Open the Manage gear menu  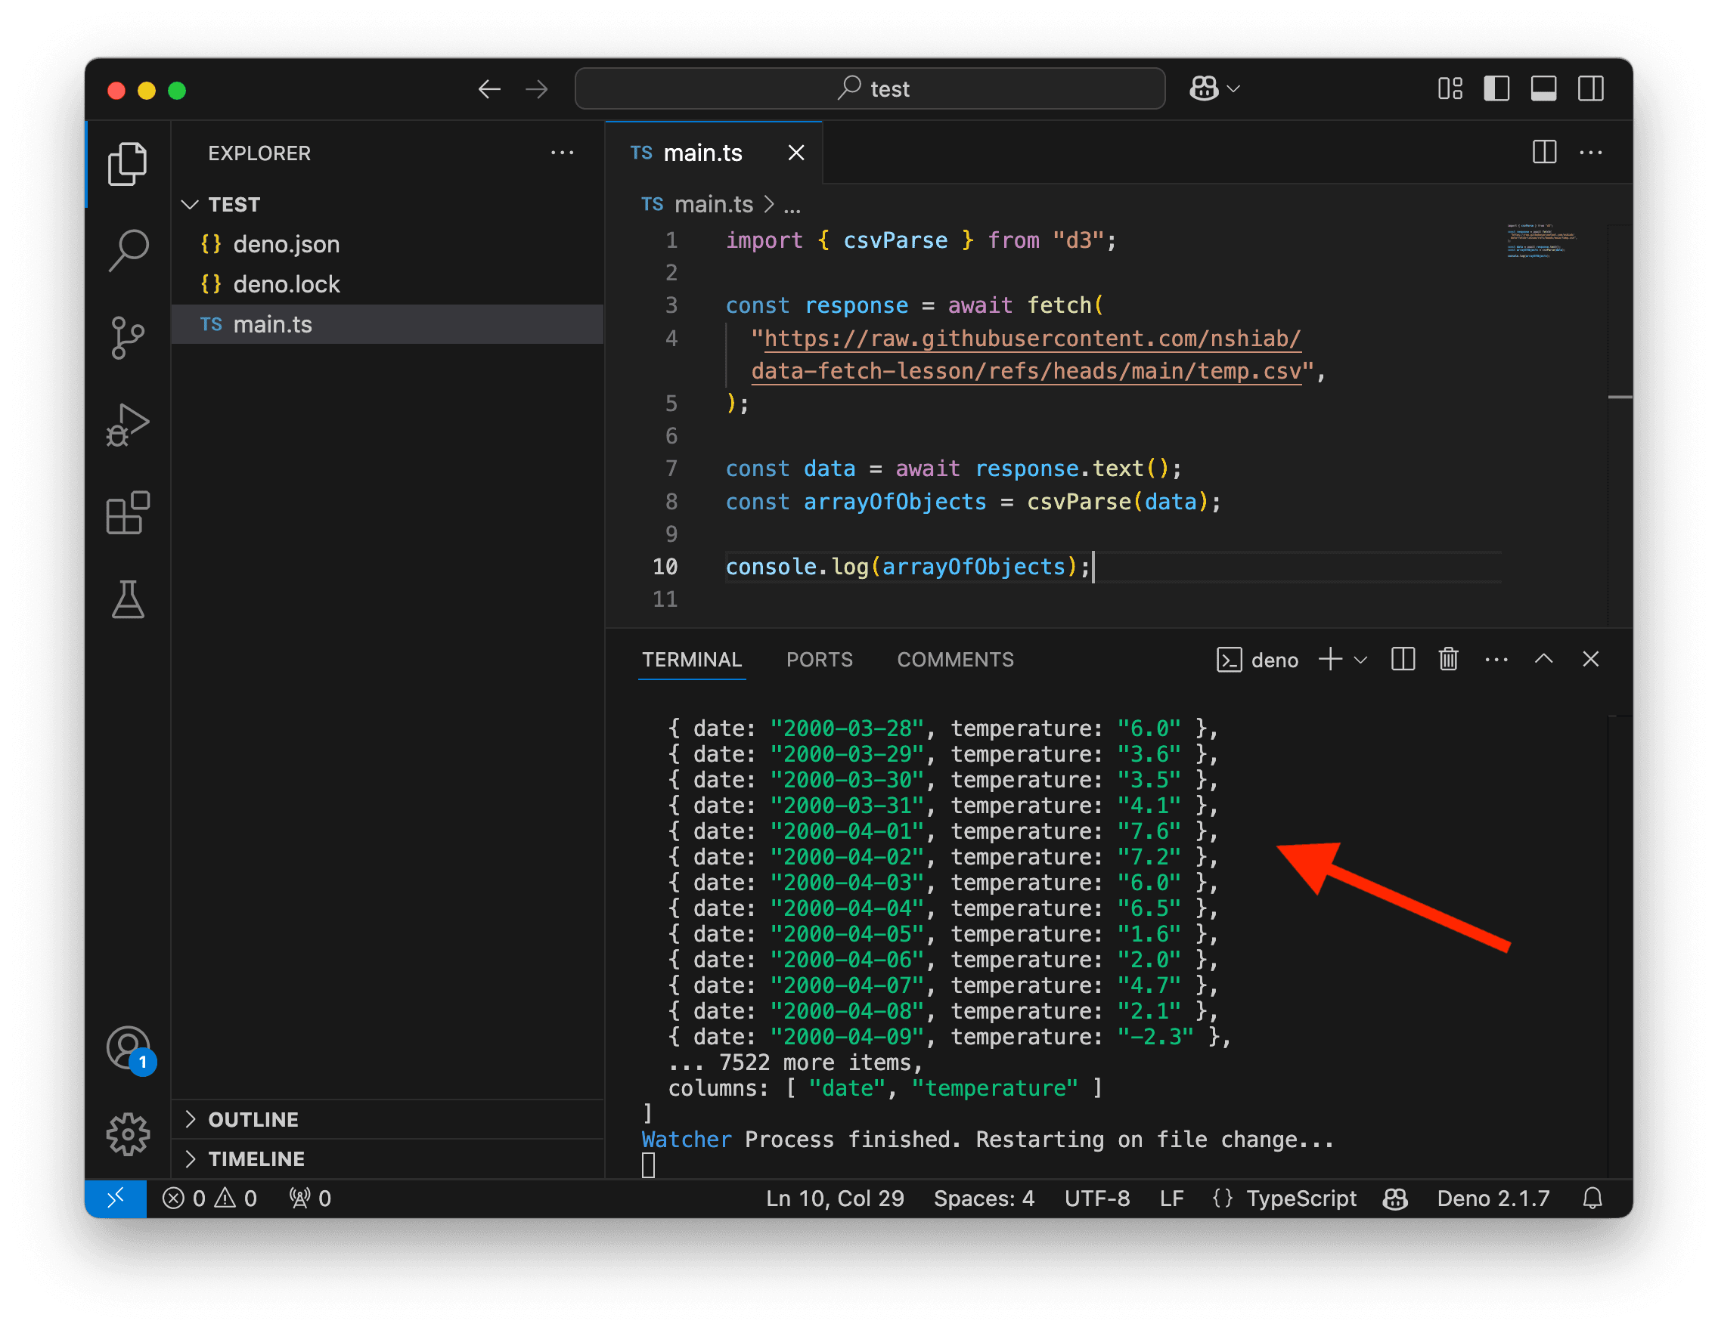[128, 1134]
